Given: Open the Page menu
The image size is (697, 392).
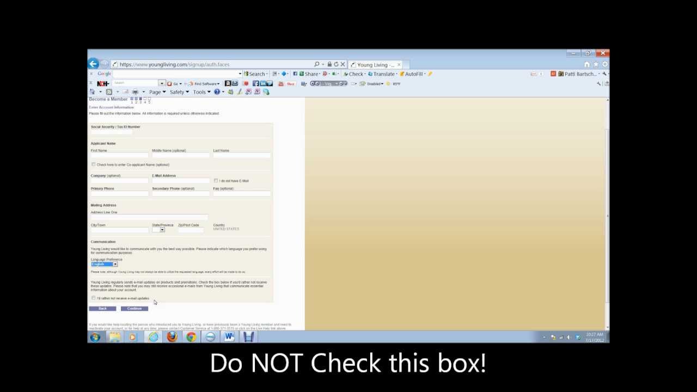Looking at the screenshot, I should pyautogui.click(x=157, y=92).
